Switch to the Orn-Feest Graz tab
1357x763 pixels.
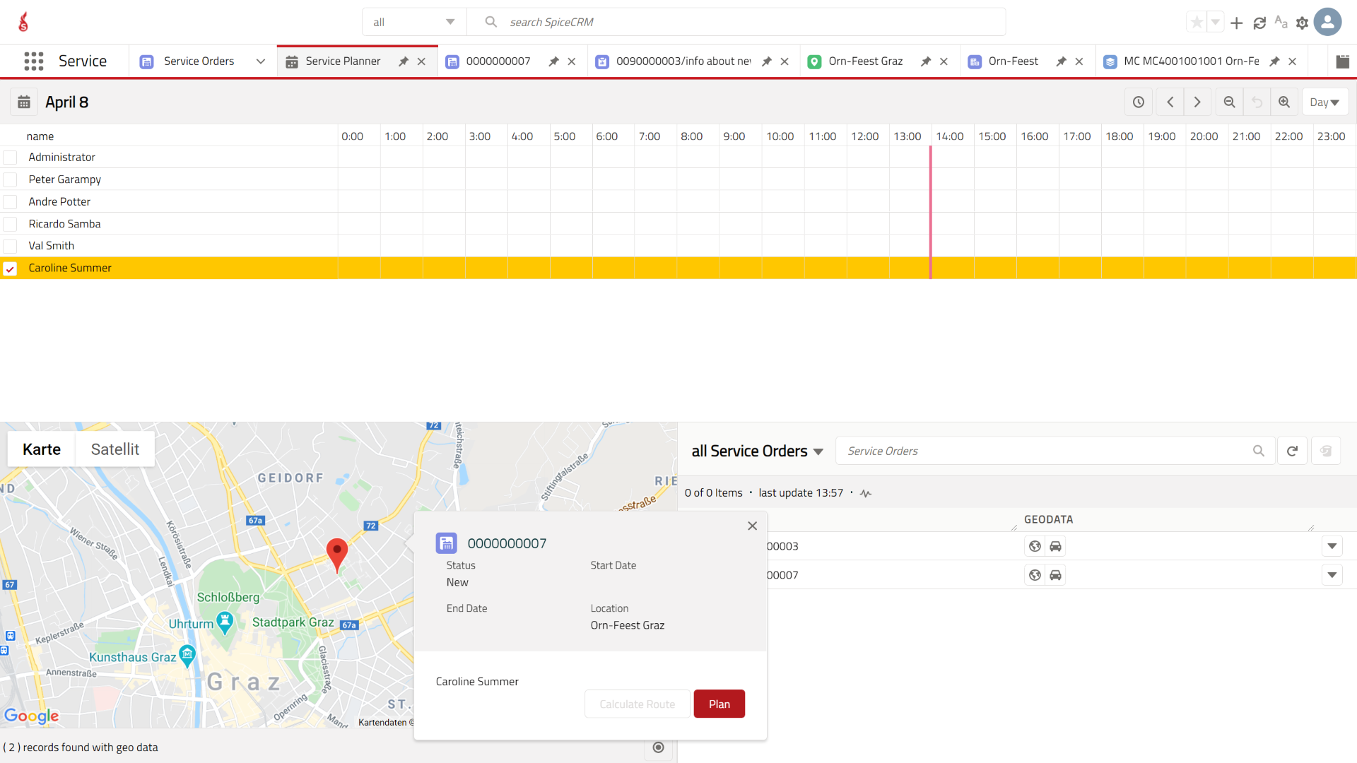tap(865, 61)
